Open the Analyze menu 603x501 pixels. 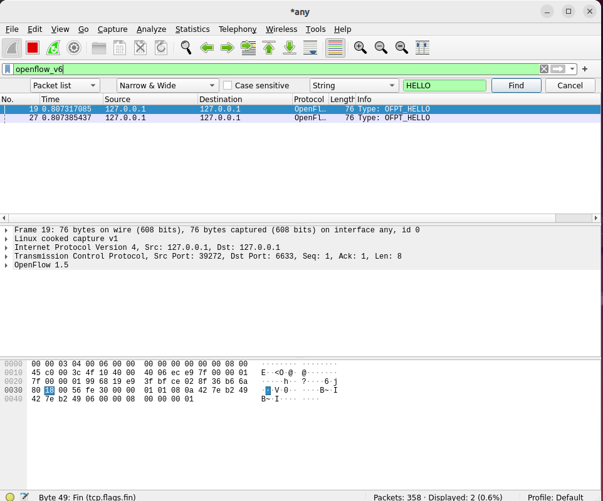(151, 29)
